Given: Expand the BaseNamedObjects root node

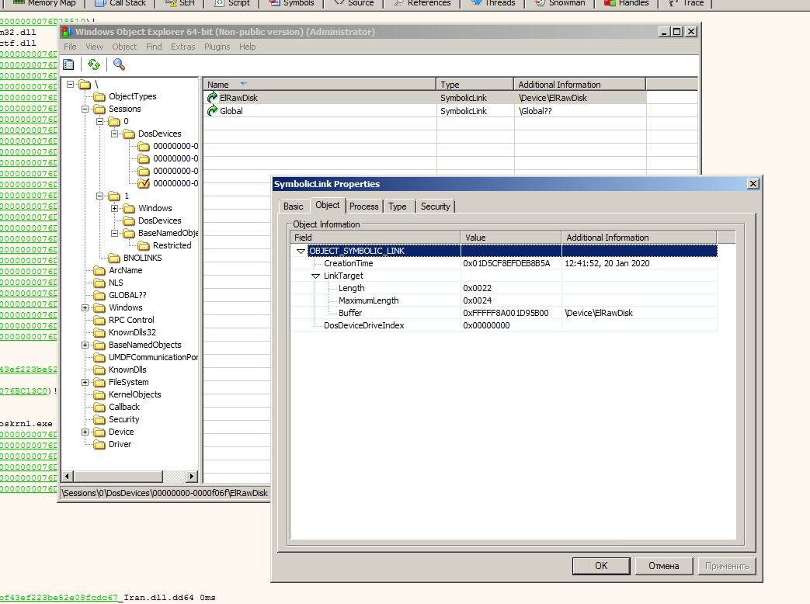Looking at the screenshot, I should 85,345.
